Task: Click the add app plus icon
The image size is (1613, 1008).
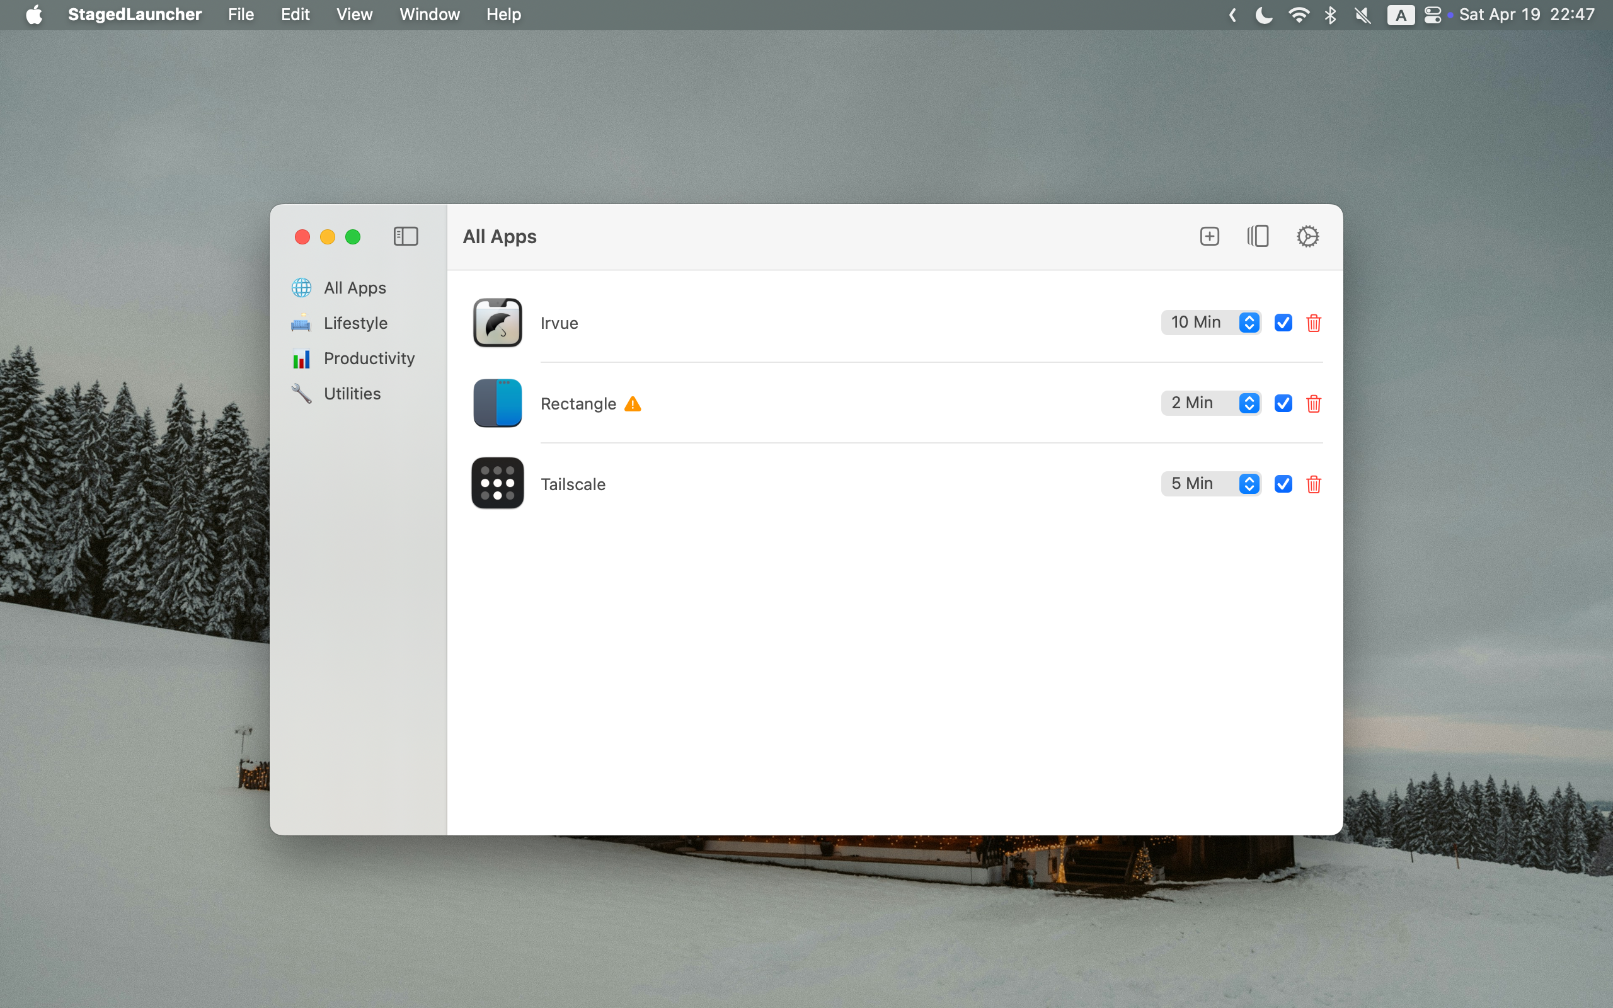Action: (x=1209, y=236)
